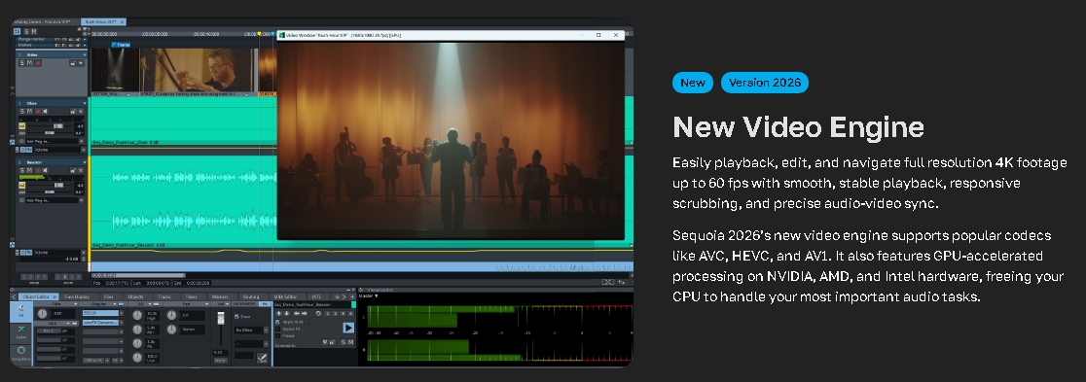1086x382 pixels.
Task: Mute the Oboe track
Action: point(30,112)
